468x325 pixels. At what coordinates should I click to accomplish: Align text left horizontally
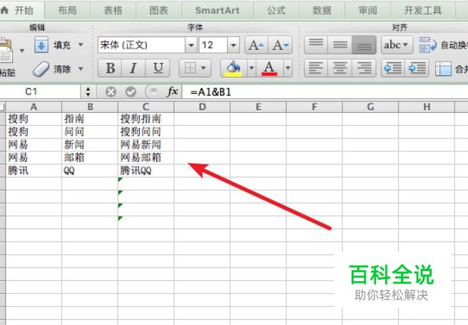click(316, 68)
